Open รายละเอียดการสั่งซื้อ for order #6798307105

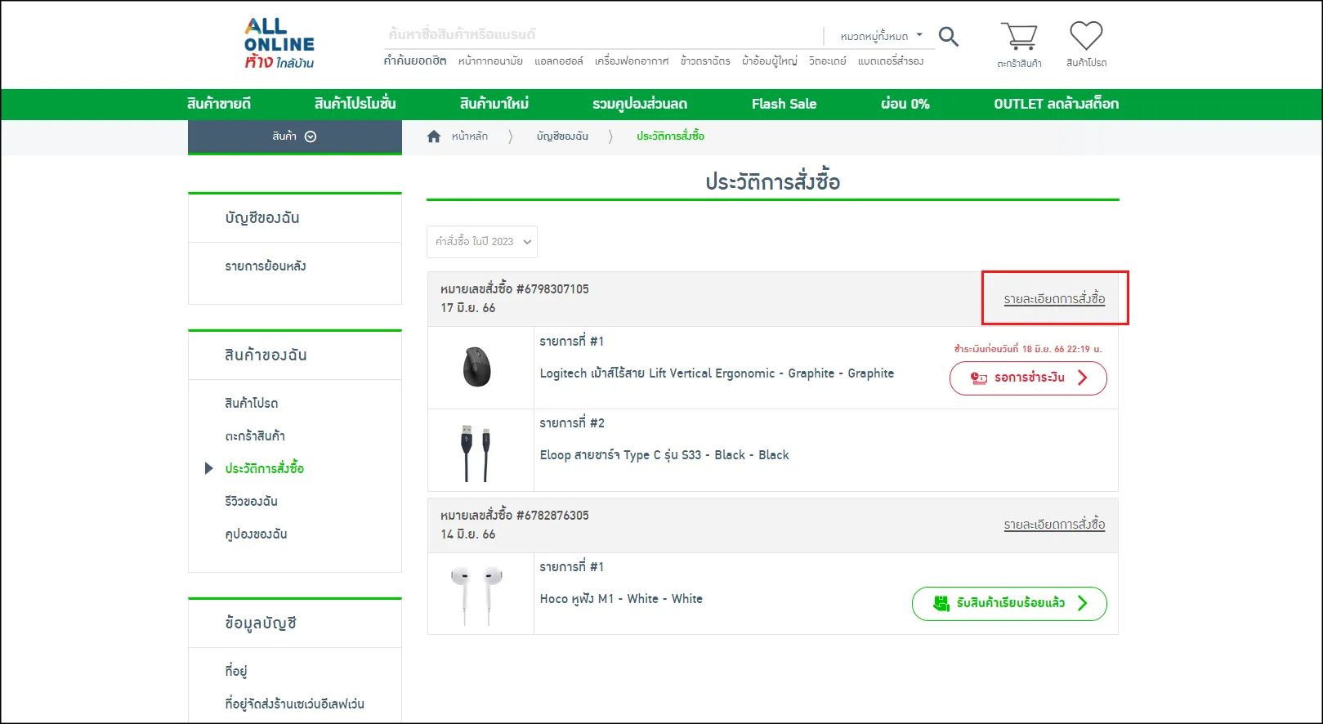click(x=1054, y=299)
